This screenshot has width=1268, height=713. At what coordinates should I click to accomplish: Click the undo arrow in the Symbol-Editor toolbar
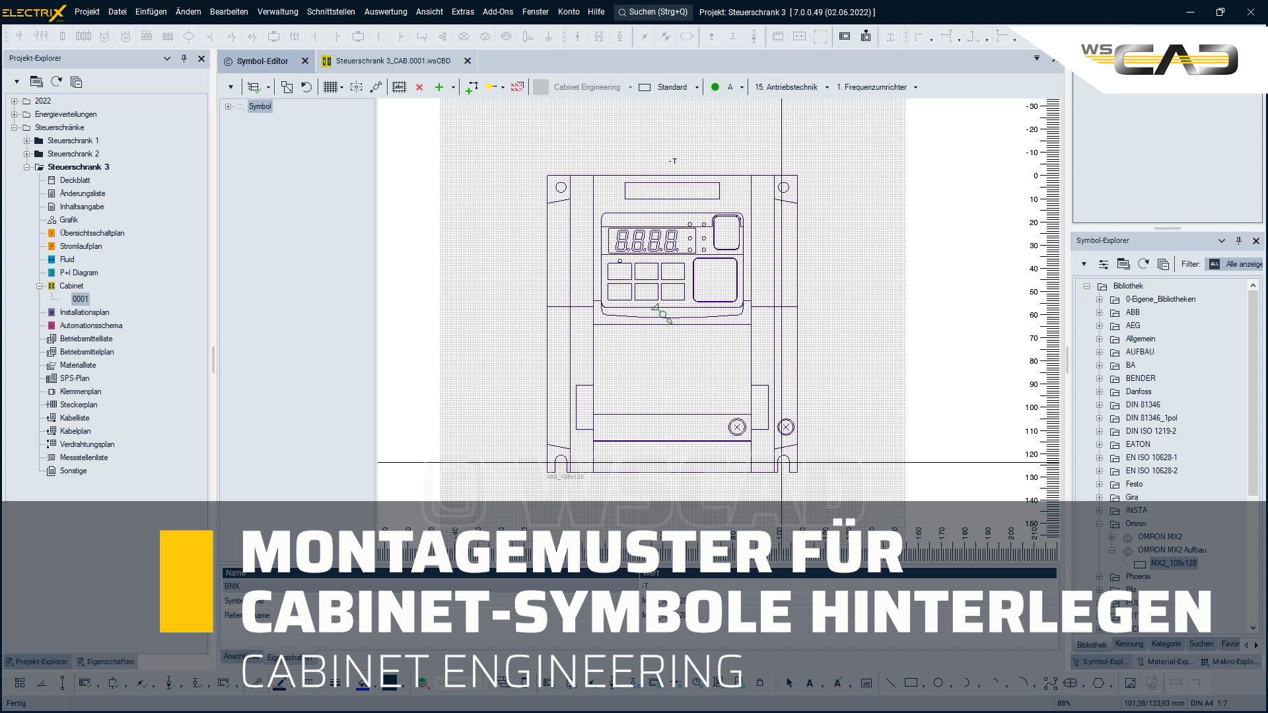coord(306,86)
